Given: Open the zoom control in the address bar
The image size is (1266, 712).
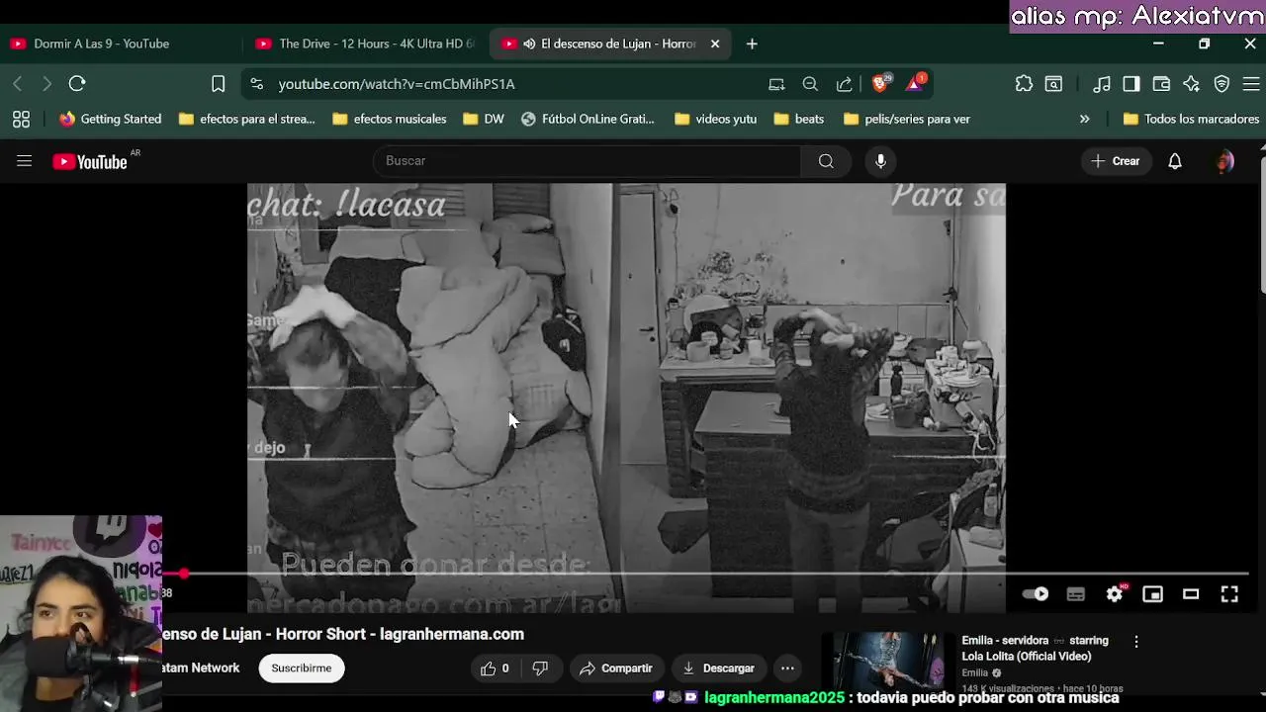Looking at the screenshot, I should pyautogui.click(x=810, y=84).
